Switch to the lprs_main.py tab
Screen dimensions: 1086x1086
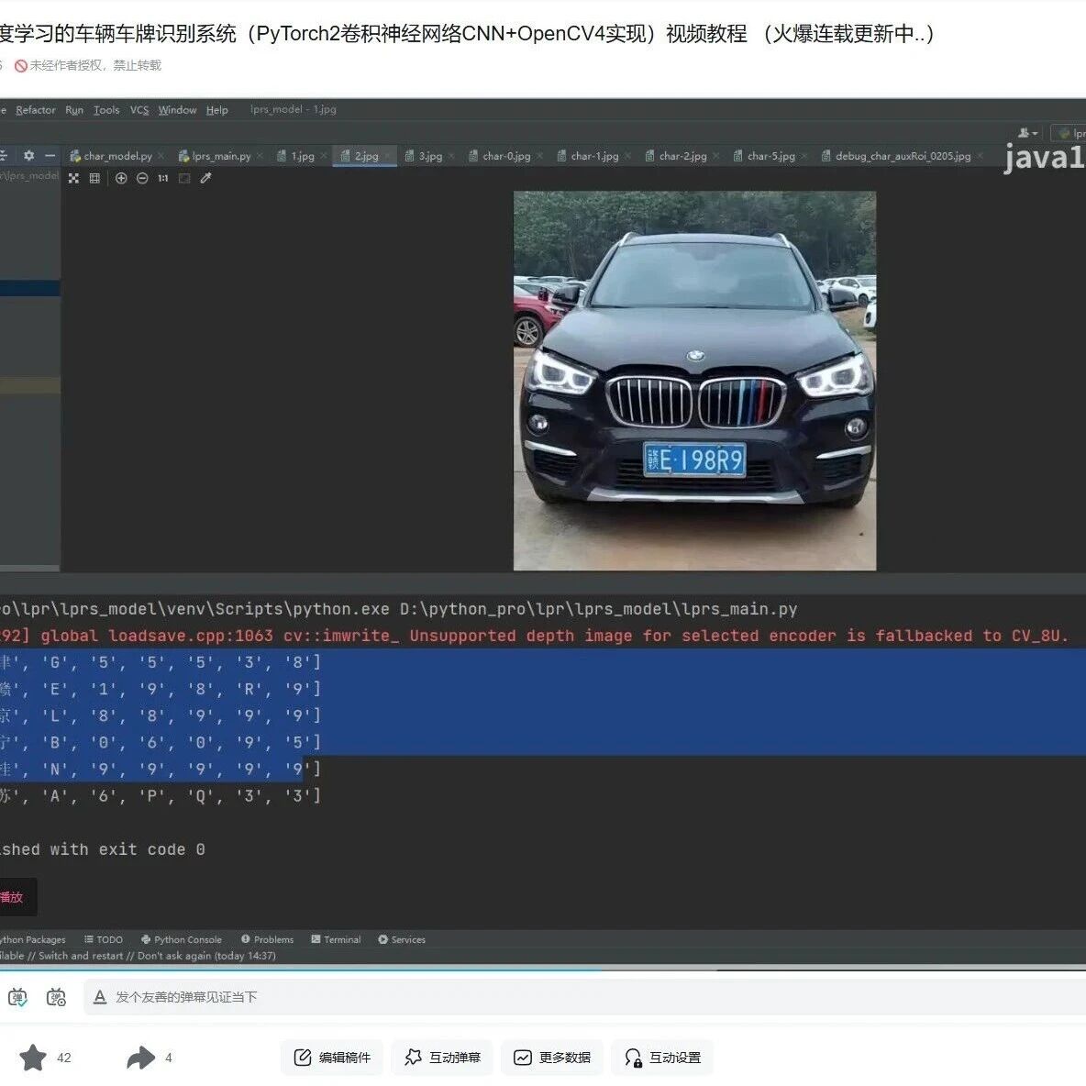pos(214,156)
